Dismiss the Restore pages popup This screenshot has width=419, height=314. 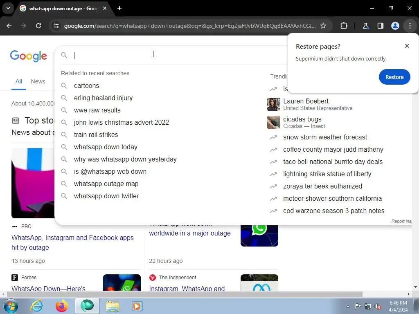pos(407,46)
